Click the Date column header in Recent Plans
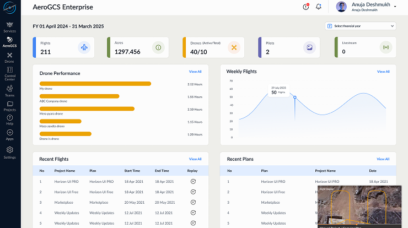408x228 pixels. pyautogui.click(x=373, y=171)
